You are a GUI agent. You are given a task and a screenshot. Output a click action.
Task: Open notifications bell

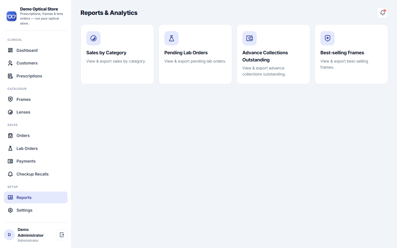pos(383,13)
